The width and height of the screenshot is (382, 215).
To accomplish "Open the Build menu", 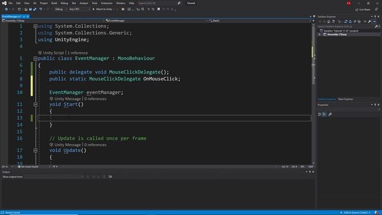I will (x=54, y=3).
